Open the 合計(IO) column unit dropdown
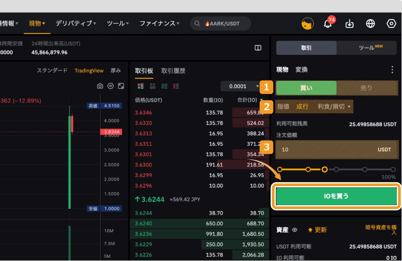This screenshot has width=402, height=261. [250, 100]
